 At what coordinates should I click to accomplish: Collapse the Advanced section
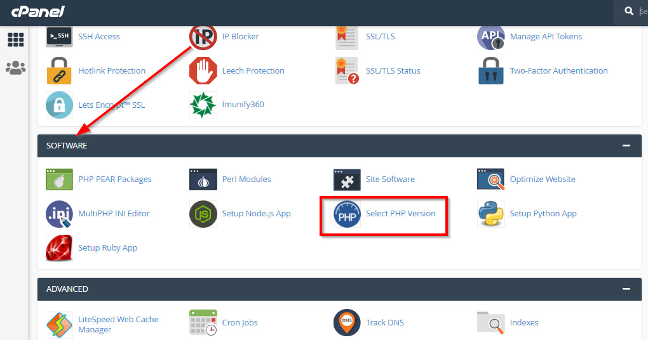click(626, 289)
